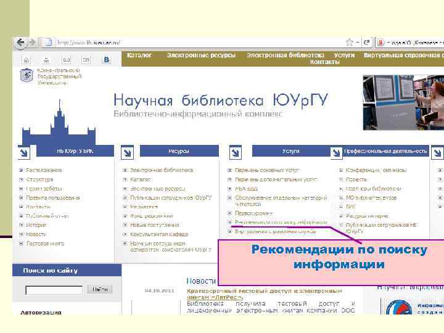This screenshot has width=444, height=333.
Task: Open the Электронная библиотека menu item
Action: coord(286,55)
